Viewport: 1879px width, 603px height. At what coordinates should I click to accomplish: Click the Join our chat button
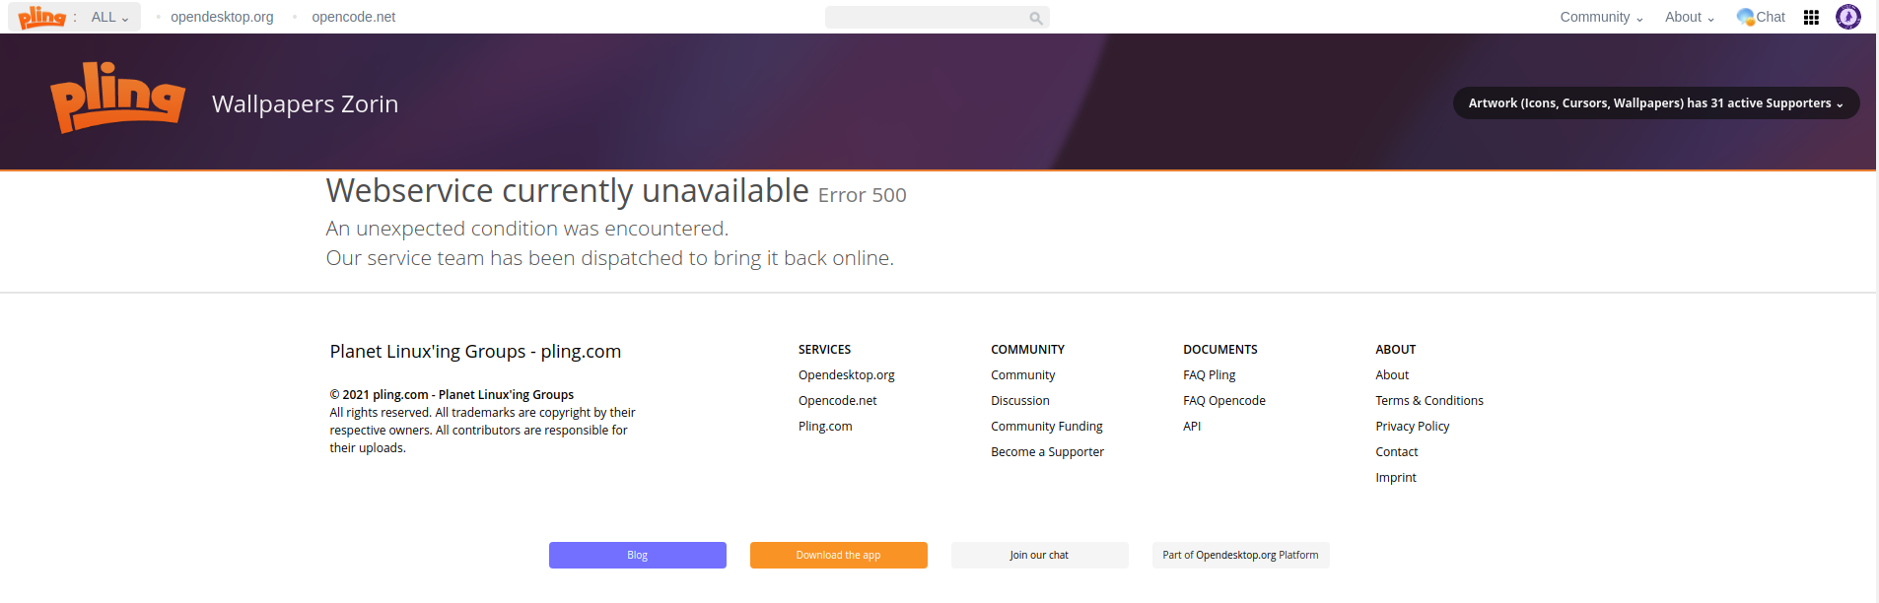point(1040,555)
